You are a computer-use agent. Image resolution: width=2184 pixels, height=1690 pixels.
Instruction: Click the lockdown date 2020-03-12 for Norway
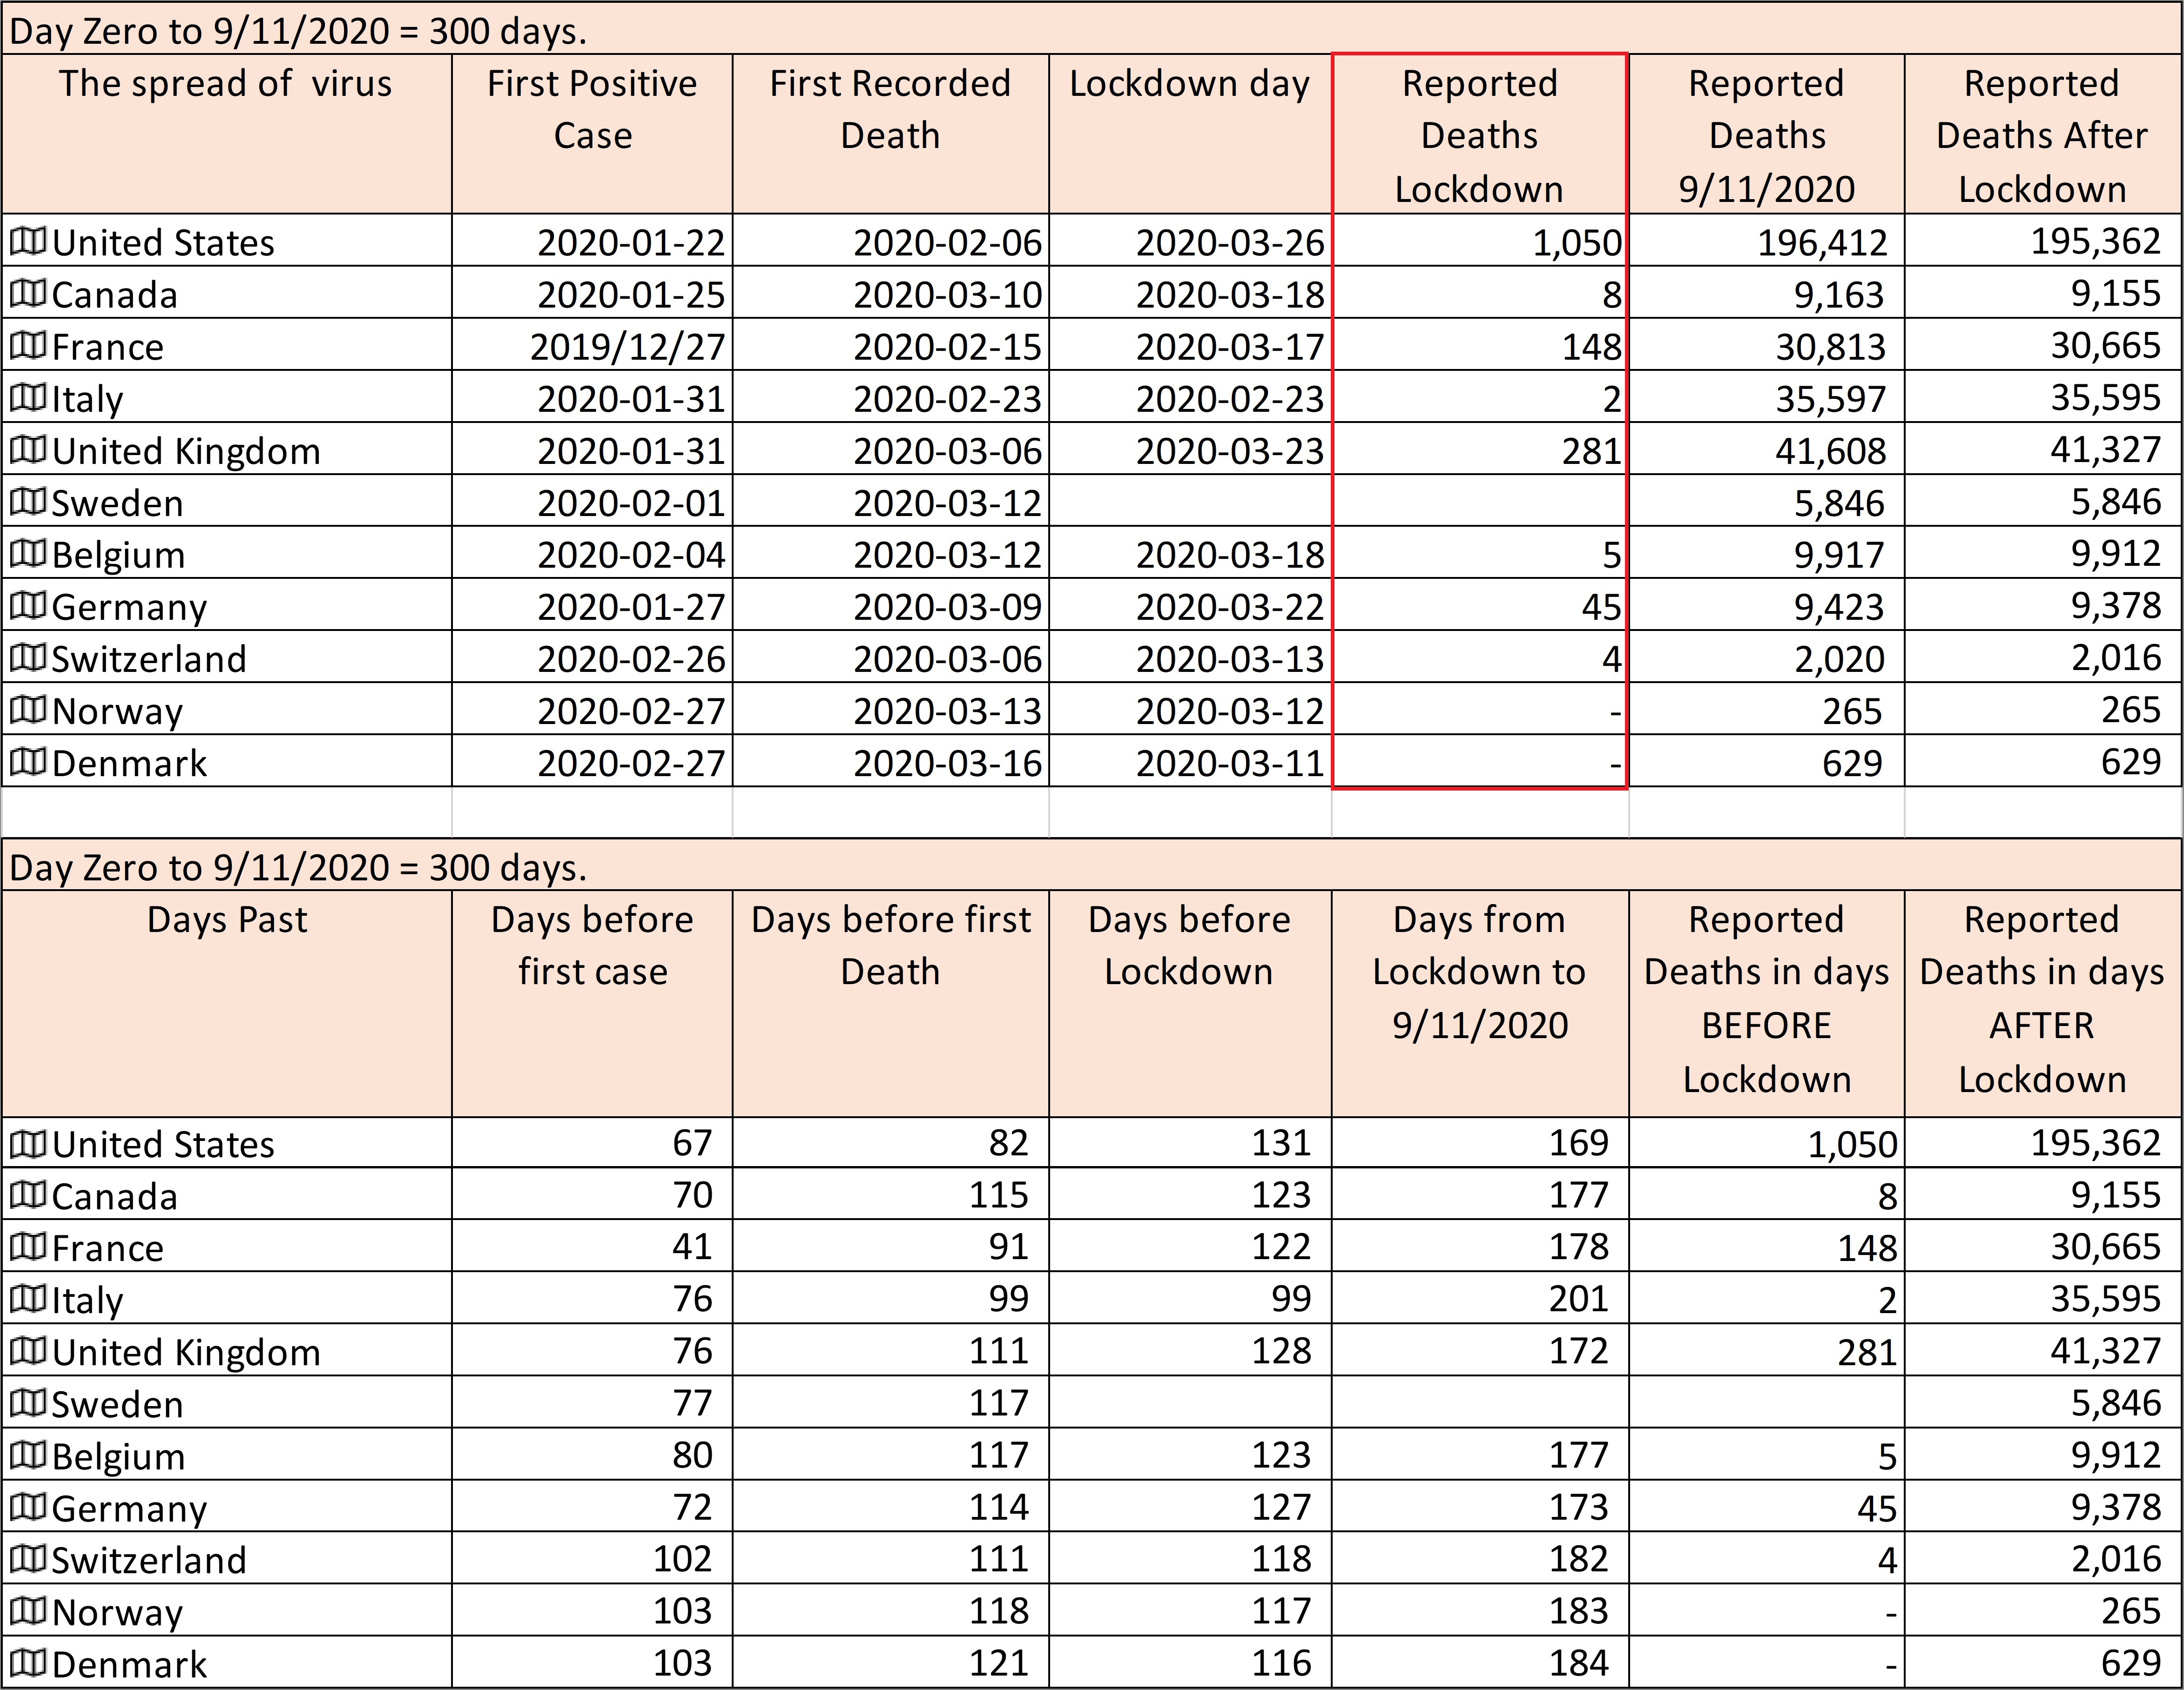[x=1190, y=709]
